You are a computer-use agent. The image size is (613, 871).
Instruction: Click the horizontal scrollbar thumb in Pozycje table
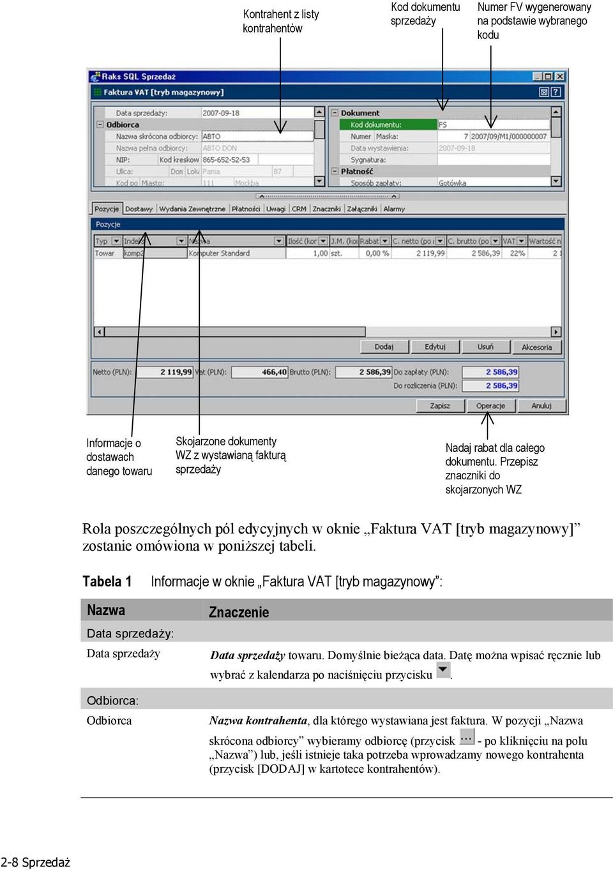[x=234, y=332]
